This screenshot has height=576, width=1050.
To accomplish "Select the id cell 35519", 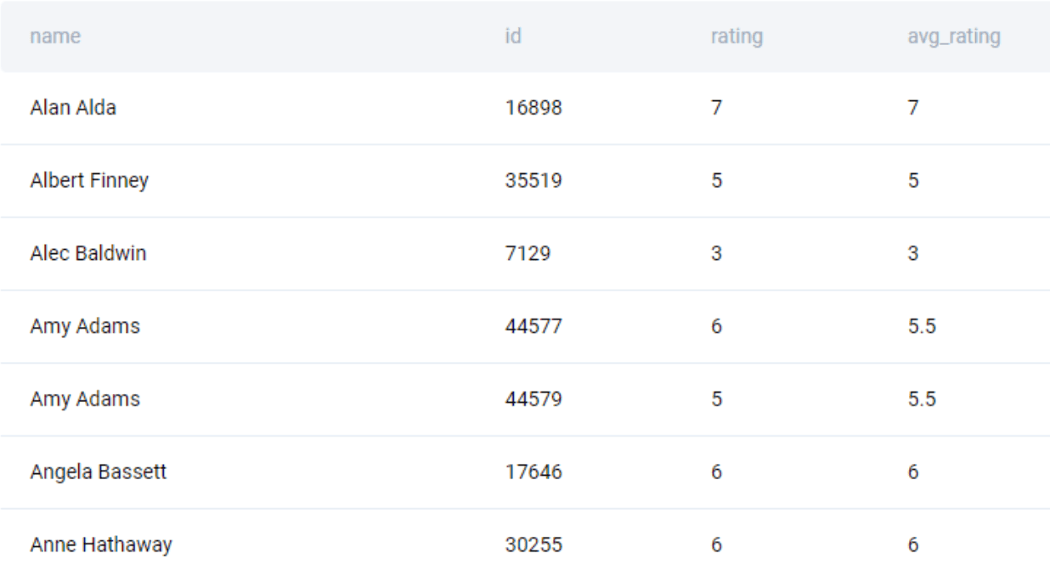I will click(x=533, y=180).
